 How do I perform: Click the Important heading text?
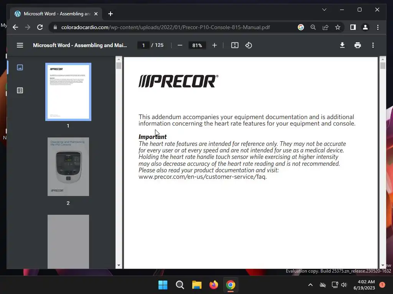152,137
